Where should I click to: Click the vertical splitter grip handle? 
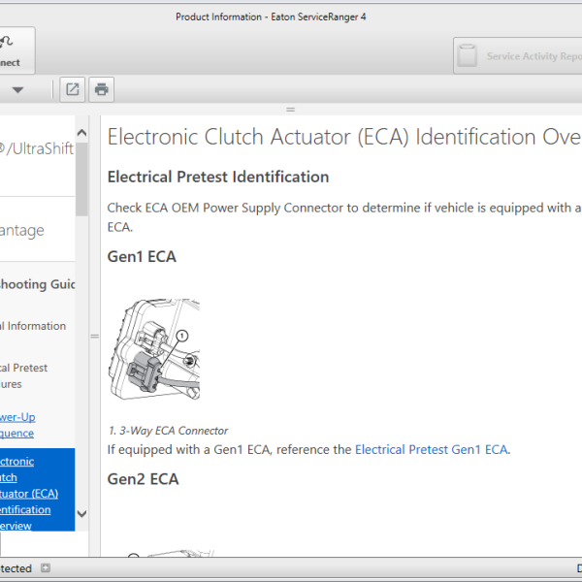pyautogui.click(x=94, y=336)
